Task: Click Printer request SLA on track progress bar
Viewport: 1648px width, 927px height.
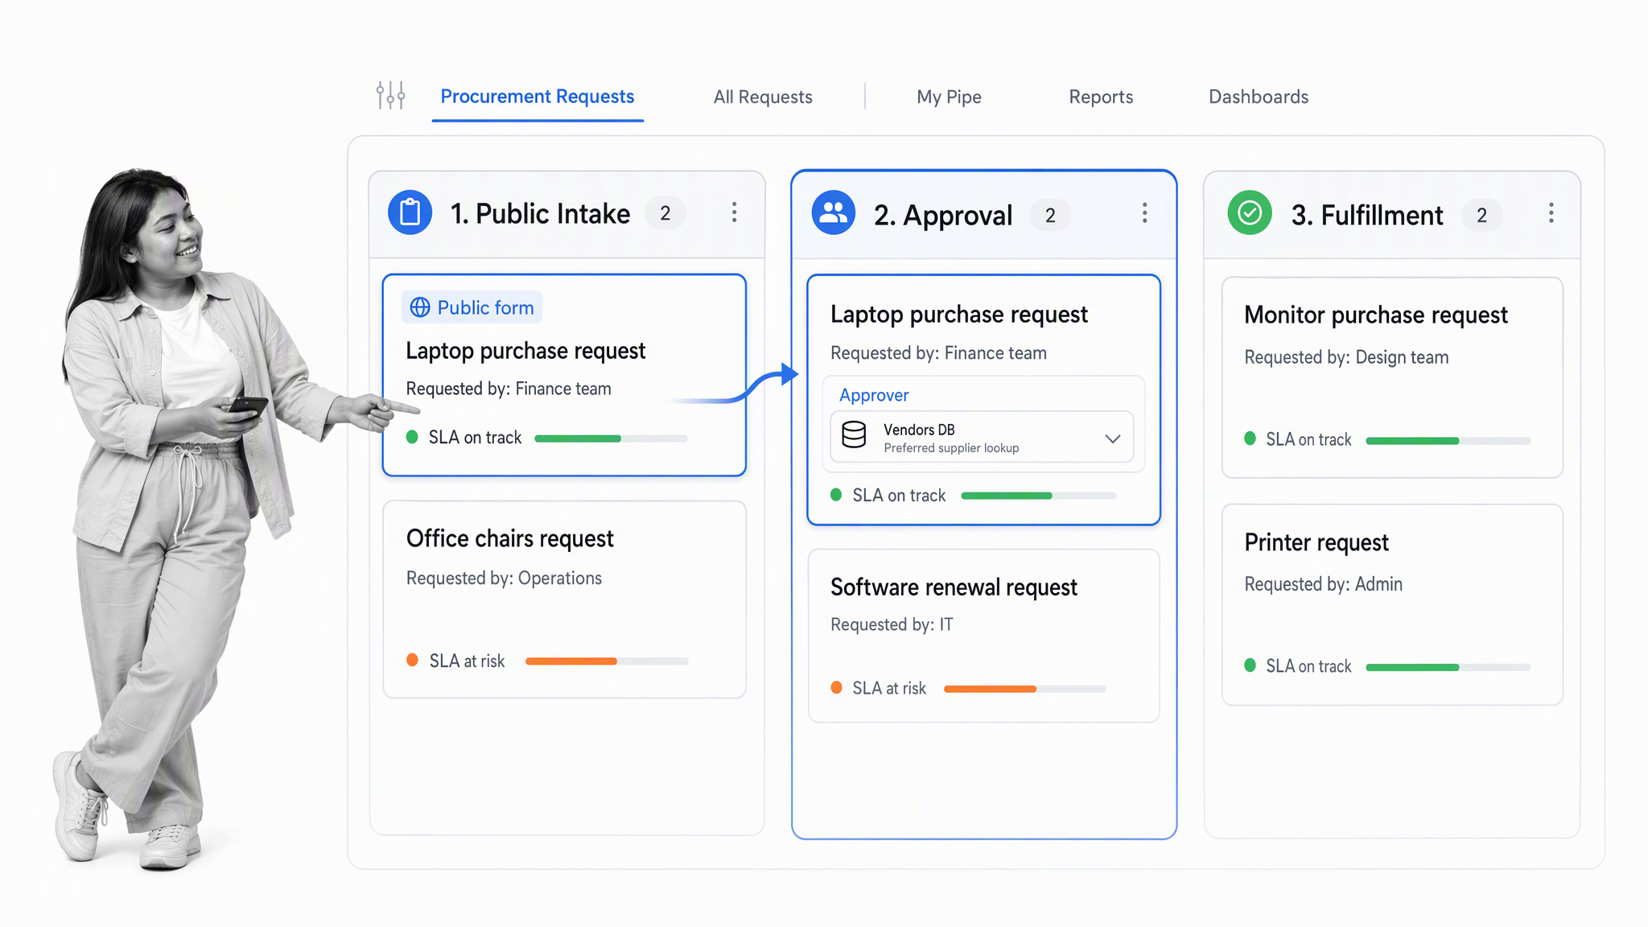Action: [x=1448, y=667]
